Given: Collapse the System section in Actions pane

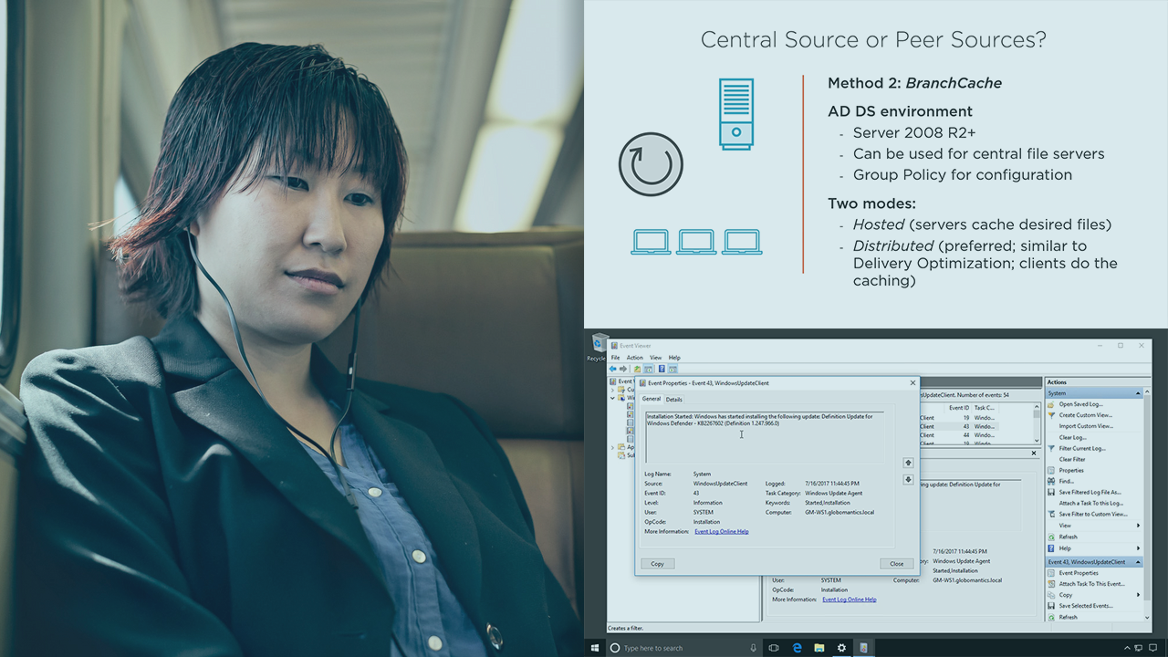Looking at the screenshot, I should (1138, 393).
